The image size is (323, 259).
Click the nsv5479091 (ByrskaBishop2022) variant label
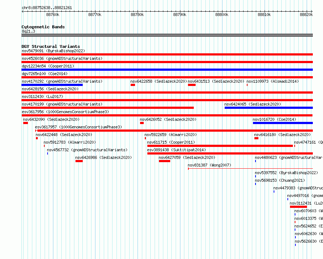53,51
